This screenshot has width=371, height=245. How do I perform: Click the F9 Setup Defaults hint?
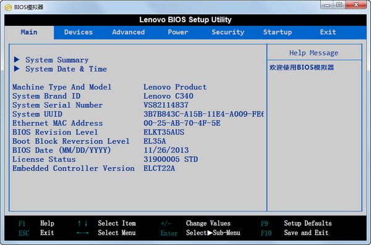[296, 223]
